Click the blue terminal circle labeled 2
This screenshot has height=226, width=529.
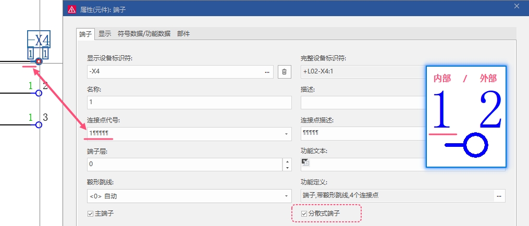point(39,93)
